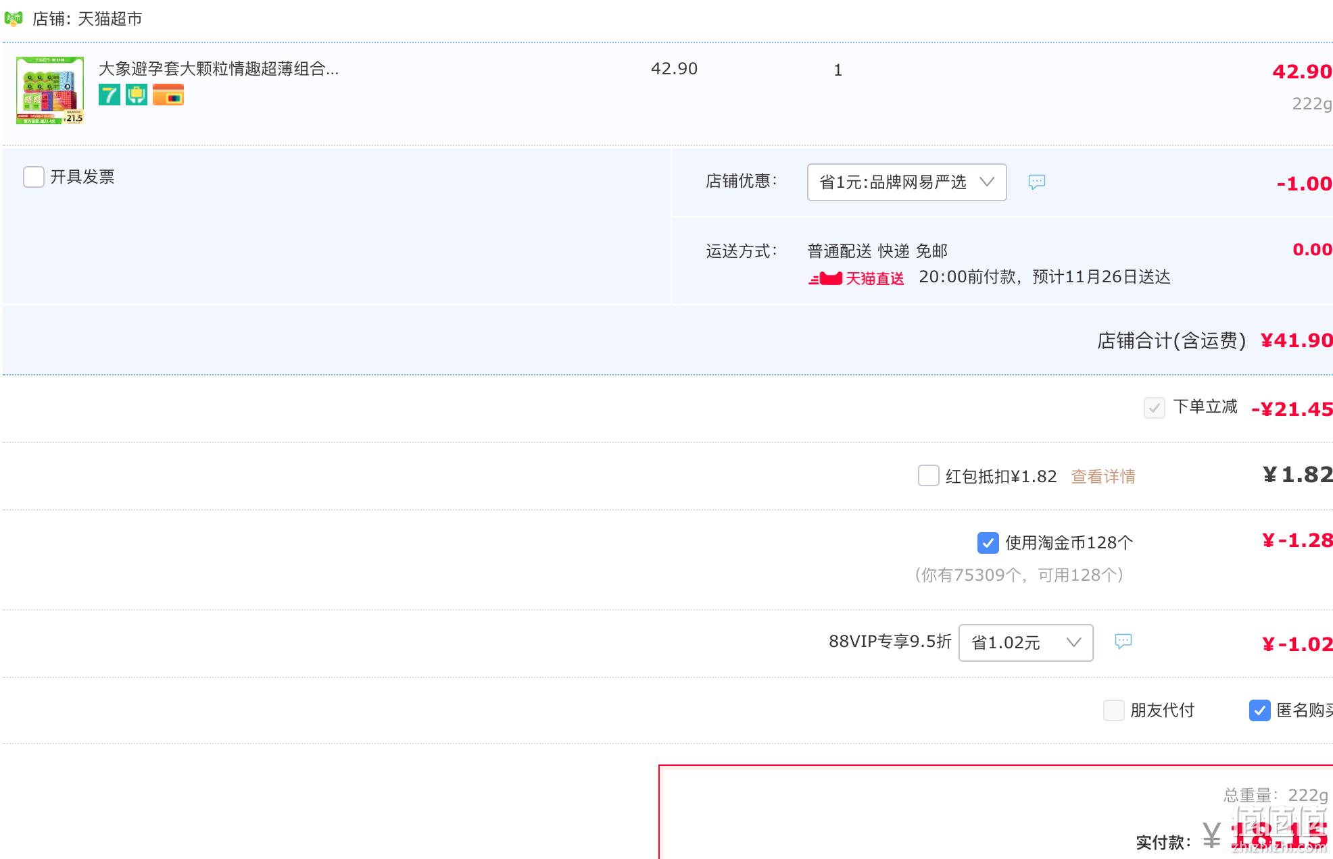The width and height of the screenshot is (1333, 859).
Task: Expand the 省1.02元 88VIP discount dropdown
Action: (1025, 643)
